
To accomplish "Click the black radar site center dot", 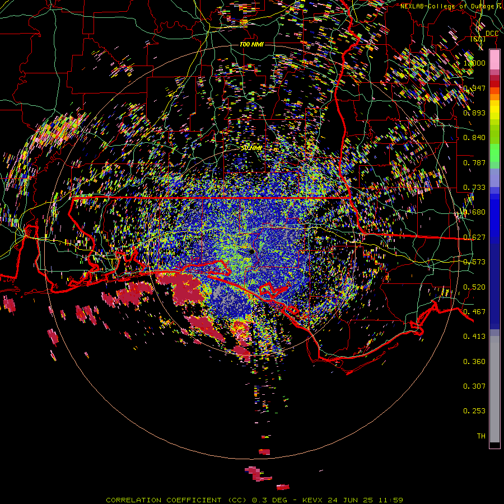I will click(252, 251).
